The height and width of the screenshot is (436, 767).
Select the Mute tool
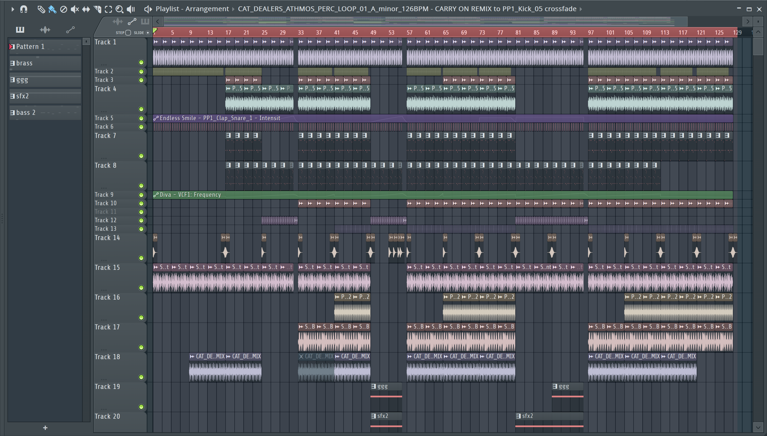coord(75,9)
